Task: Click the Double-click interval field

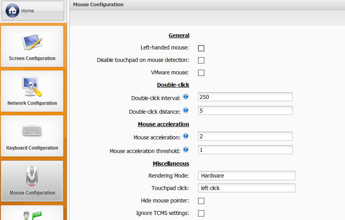Action: click(x=245, y=97)
